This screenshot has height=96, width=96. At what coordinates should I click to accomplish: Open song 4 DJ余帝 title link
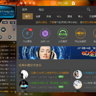(x=90, y=83)
